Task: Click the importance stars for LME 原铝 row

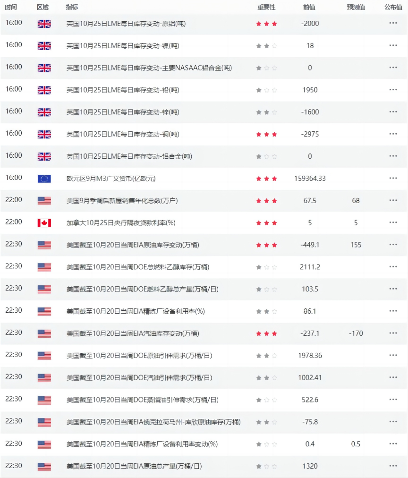Action: 266,24
